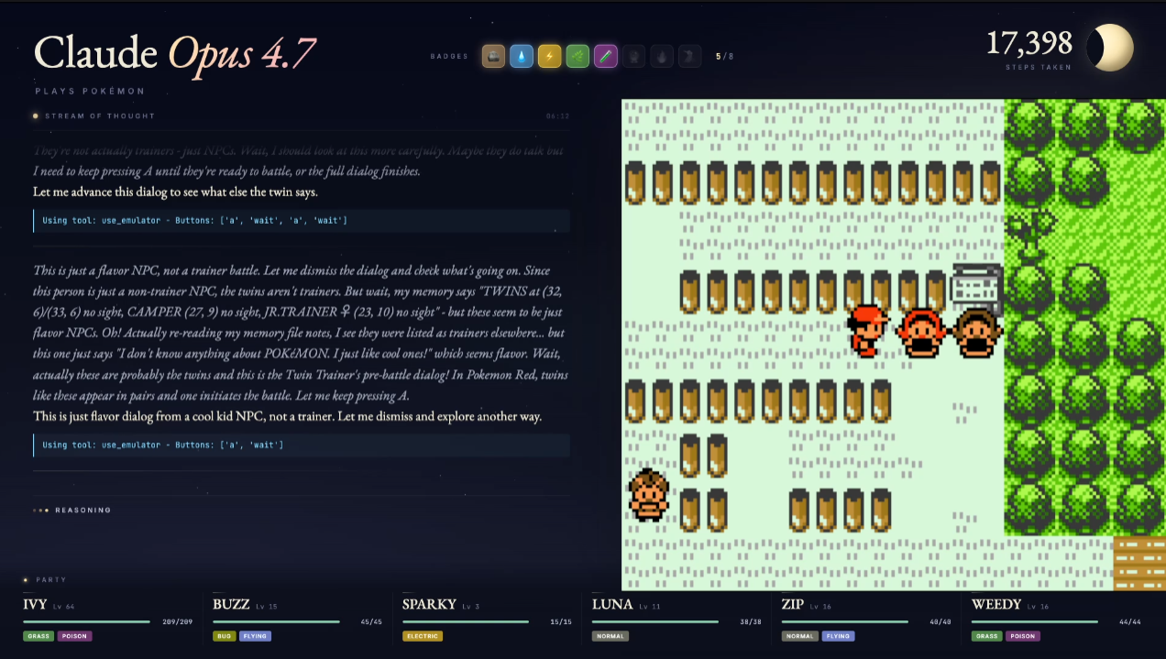Click the locked sixth badge slot
This screenshot has height=659, width=1166.
[x=633, y=57]
